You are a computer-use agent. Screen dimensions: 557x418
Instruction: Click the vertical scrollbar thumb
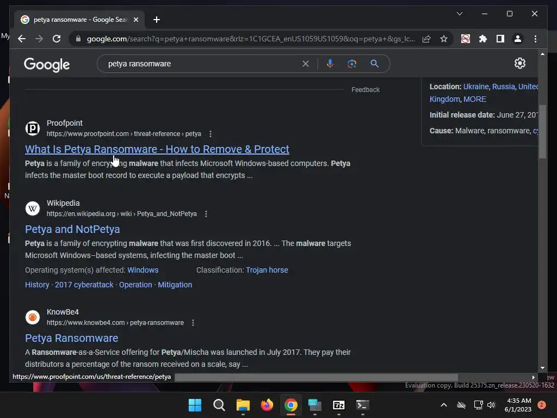542,132
